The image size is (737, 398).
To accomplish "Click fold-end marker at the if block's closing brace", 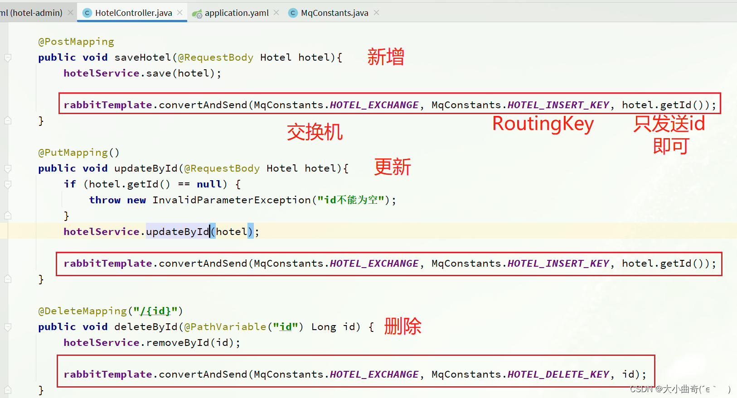I will [x=8, y=216].
